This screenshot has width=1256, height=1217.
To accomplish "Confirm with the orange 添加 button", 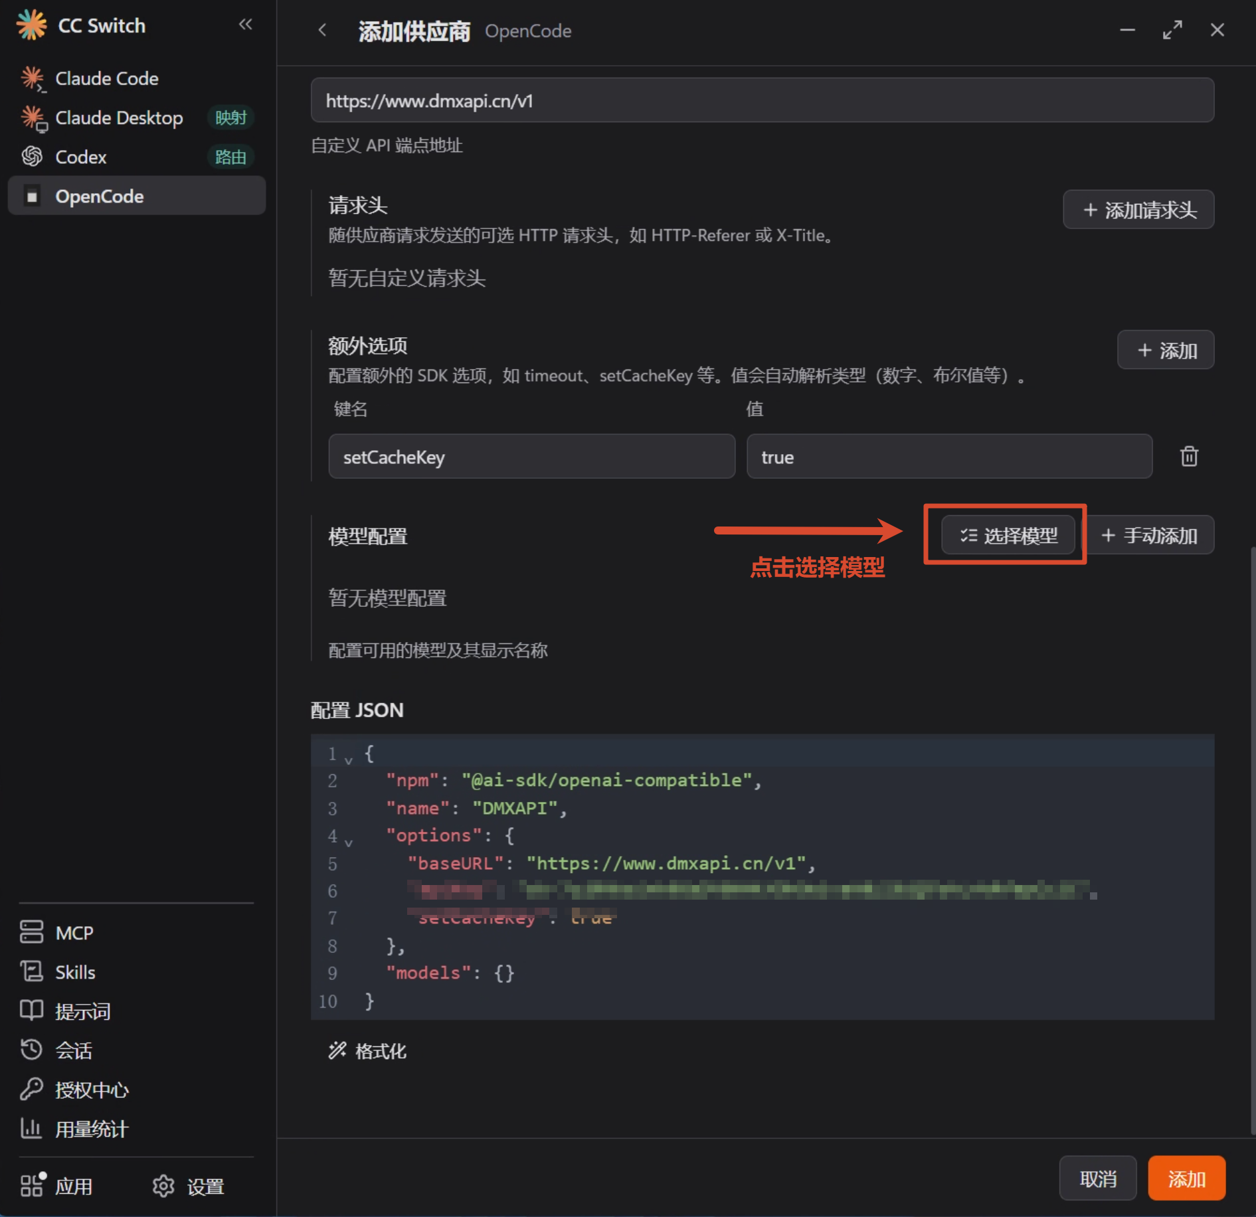I will point(1186,1178).
